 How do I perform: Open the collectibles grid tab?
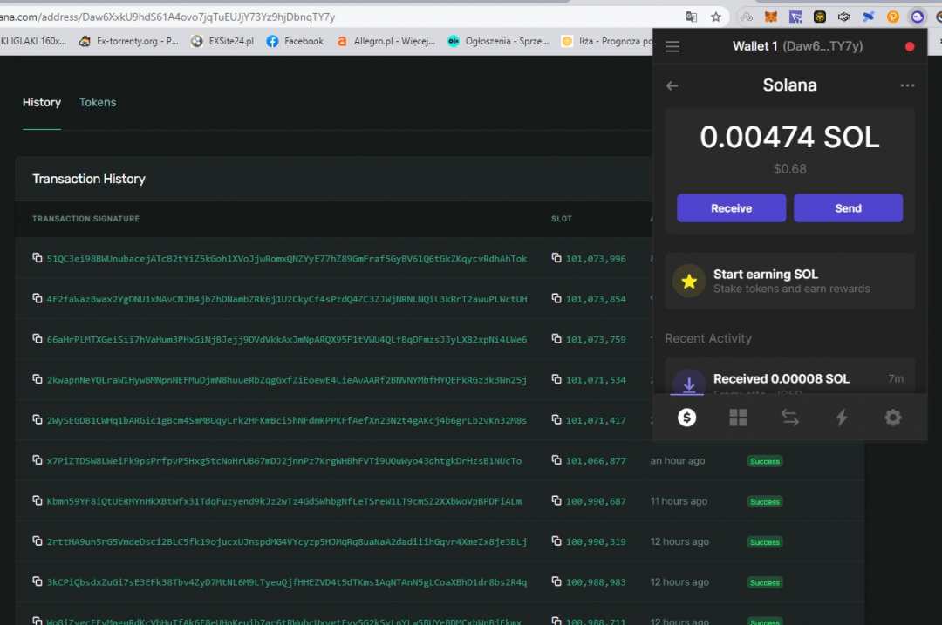[x=738, y=418]
